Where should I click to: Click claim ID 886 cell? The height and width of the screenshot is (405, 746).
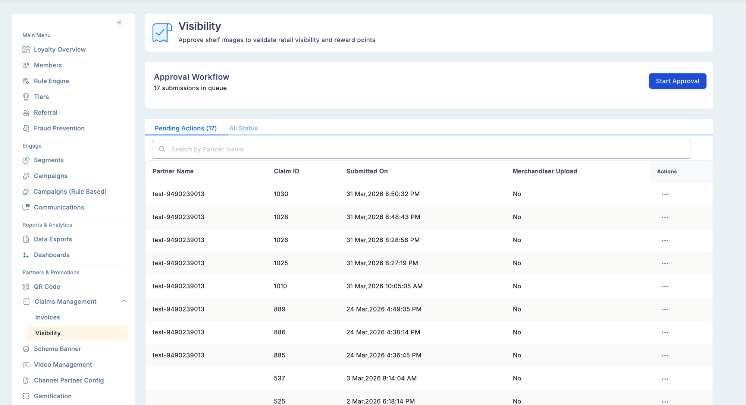280,332
